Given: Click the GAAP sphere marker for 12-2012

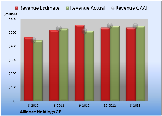Looking at the screenshot, I should 110,26.
